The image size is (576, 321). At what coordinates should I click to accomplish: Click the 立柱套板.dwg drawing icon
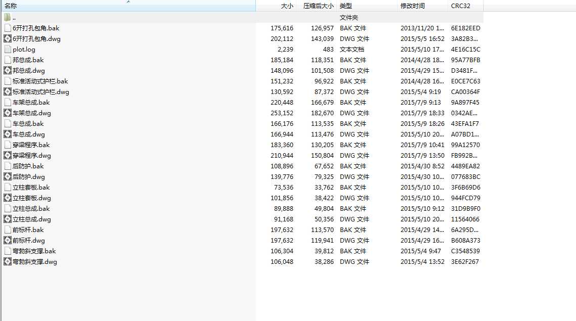[8, 198]
